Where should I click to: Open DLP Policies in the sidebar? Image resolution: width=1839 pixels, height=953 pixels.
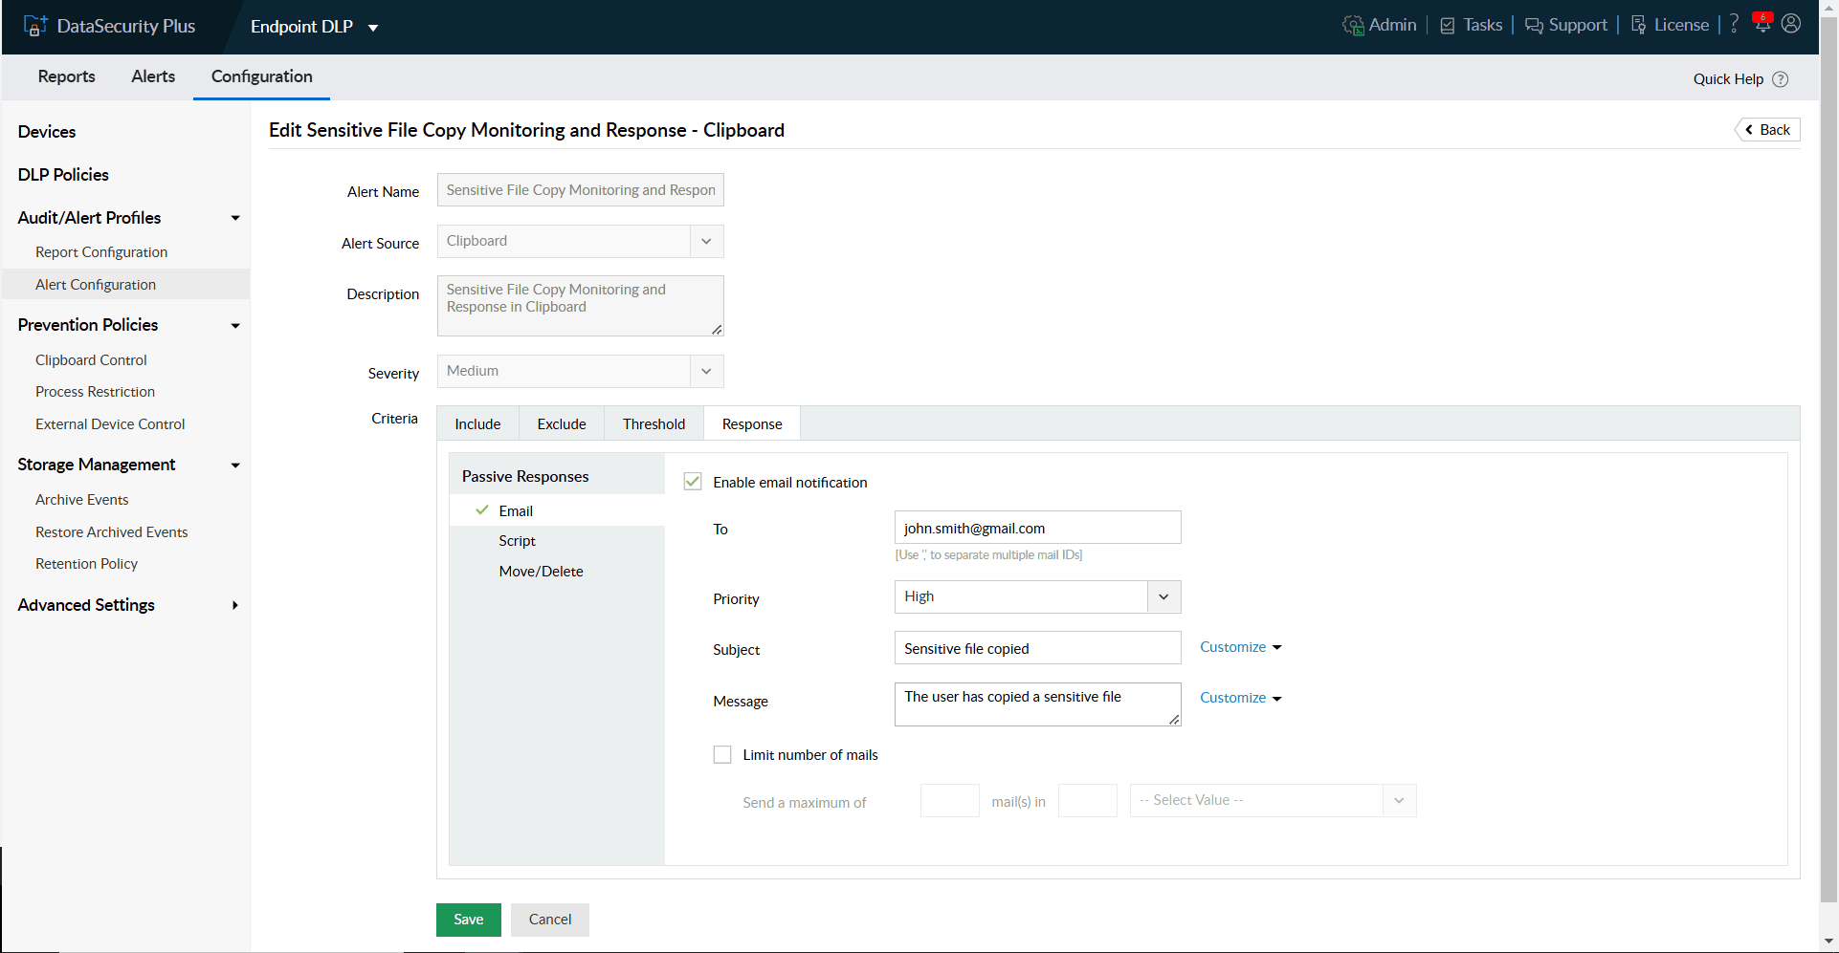63,175
